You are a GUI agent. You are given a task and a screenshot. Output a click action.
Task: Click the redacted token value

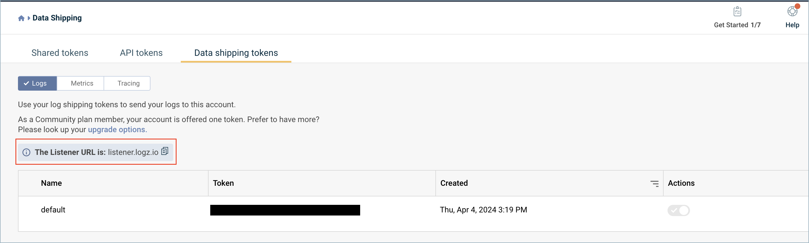[285, 210]
